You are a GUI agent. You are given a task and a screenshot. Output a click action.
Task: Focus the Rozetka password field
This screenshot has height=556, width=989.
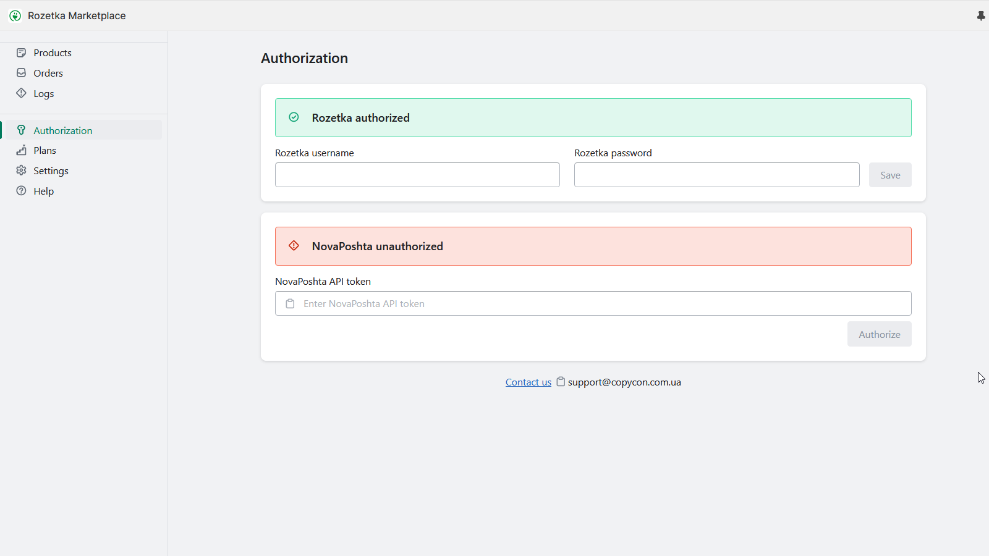pyautogui.click(x=716, y=175)
